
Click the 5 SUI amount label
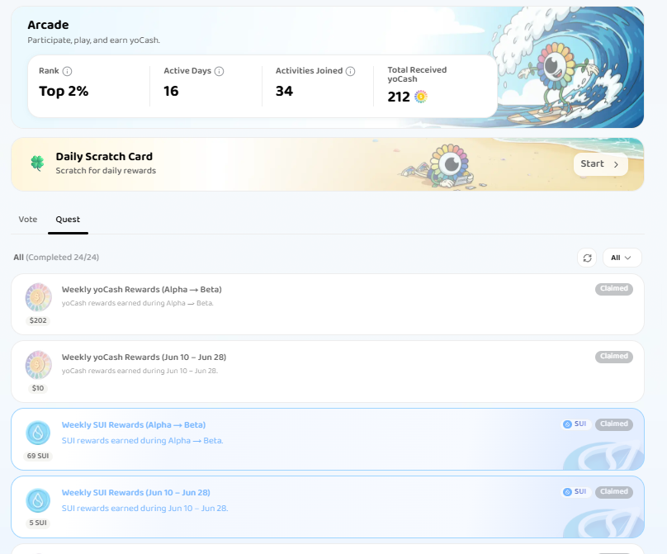click(x=38, y=523)
